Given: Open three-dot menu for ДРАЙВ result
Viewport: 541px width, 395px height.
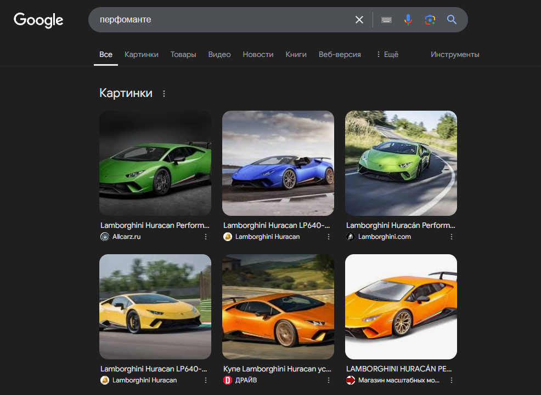Looking at the screenshot, I should point(329,380).
